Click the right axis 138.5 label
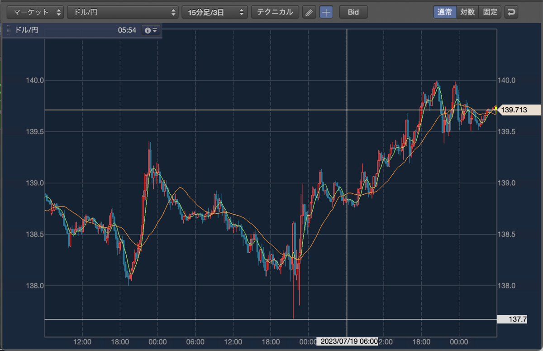 [x=507, y=235]
